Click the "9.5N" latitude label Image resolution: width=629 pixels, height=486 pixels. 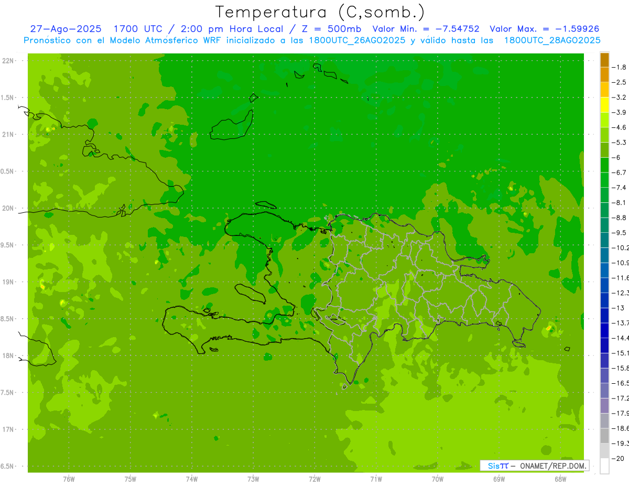point(7,245)
